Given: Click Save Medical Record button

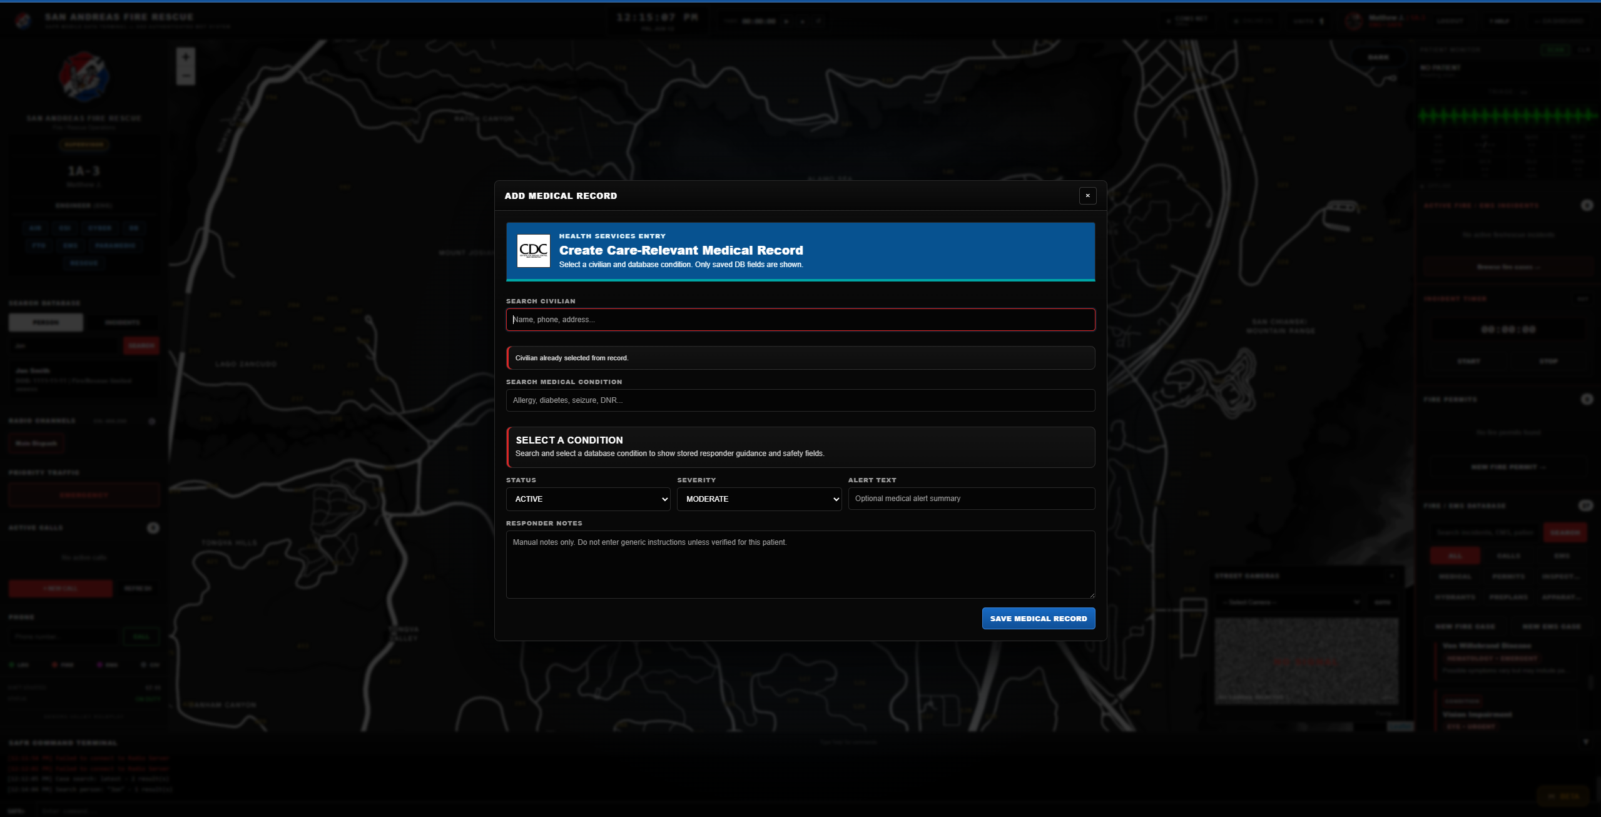Looking at the screenshot, I should [1039, 619].
